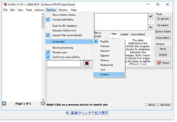Click the folder list up arrow button
This screenshot has width=177, height=122.
[151, 16]
